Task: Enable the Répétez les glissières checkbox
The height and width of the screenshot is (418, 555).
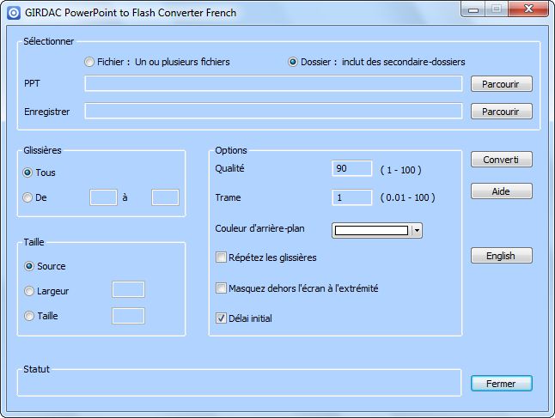Action: (x=221, y=257)
